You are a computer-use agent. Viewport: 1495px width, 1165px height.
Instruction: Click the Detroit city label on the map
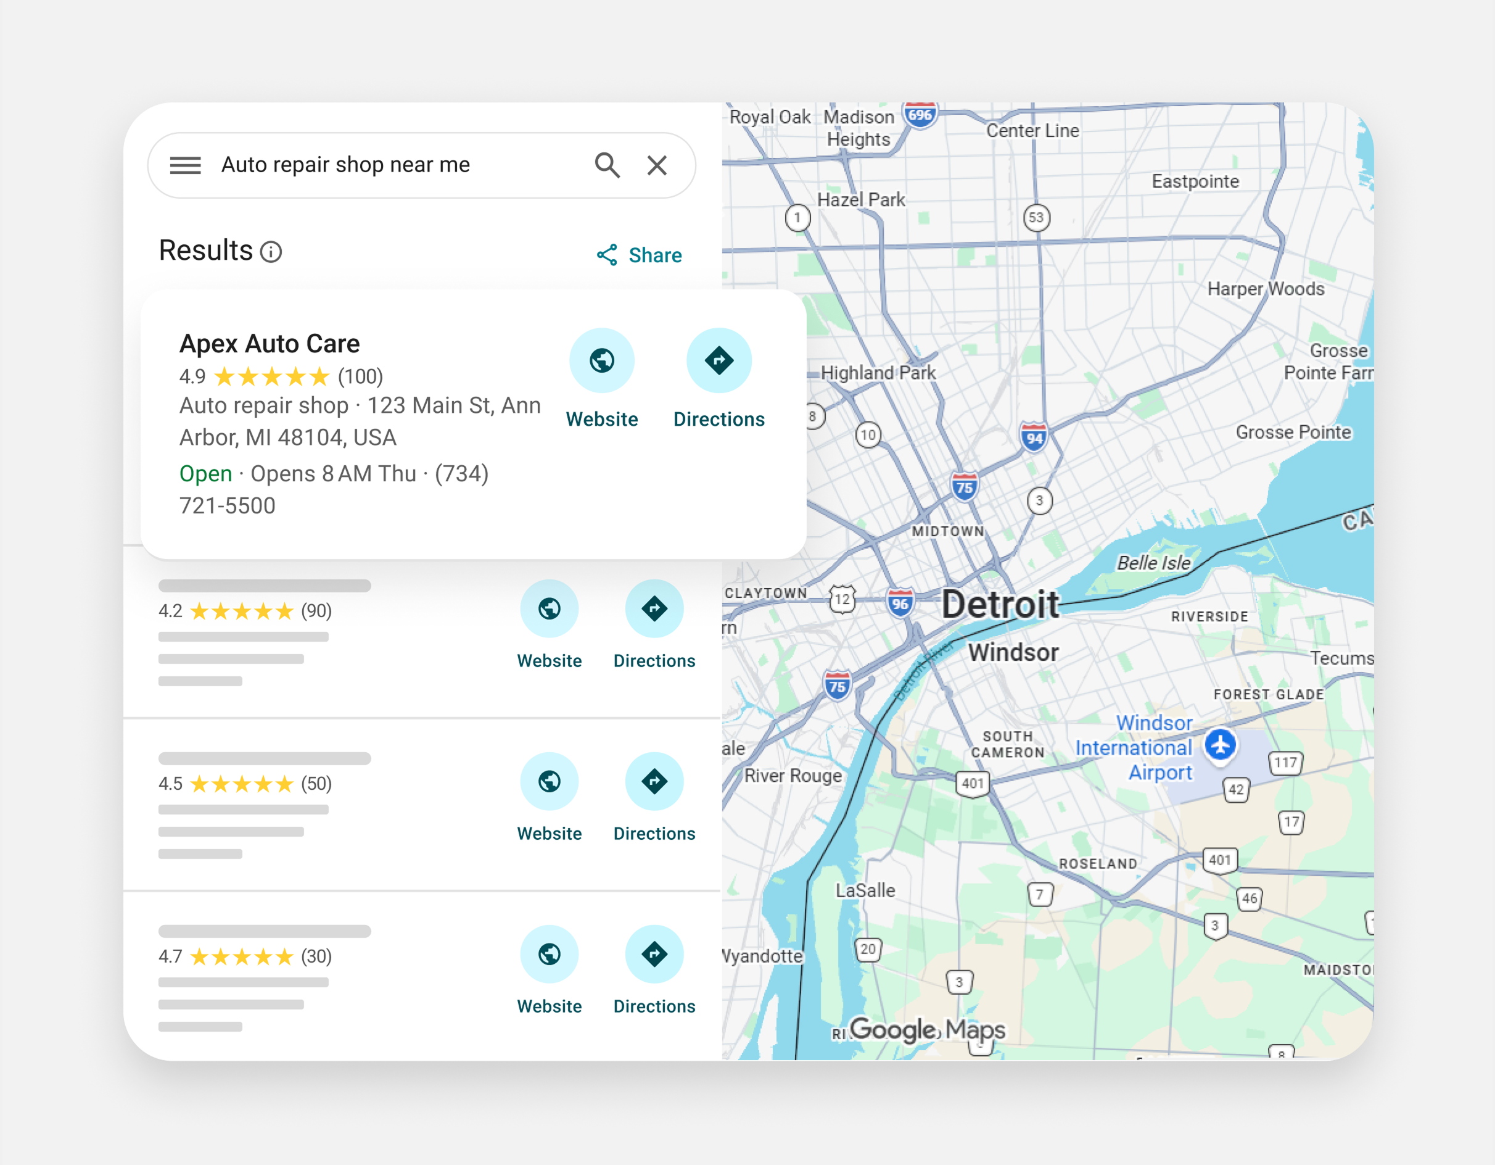pos(1000,605)
